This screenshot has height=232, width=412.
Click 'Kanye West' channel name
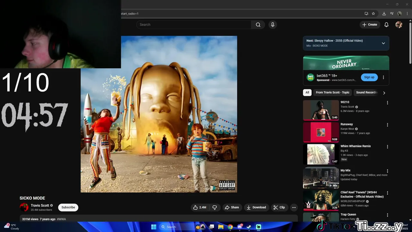(347, 129)
